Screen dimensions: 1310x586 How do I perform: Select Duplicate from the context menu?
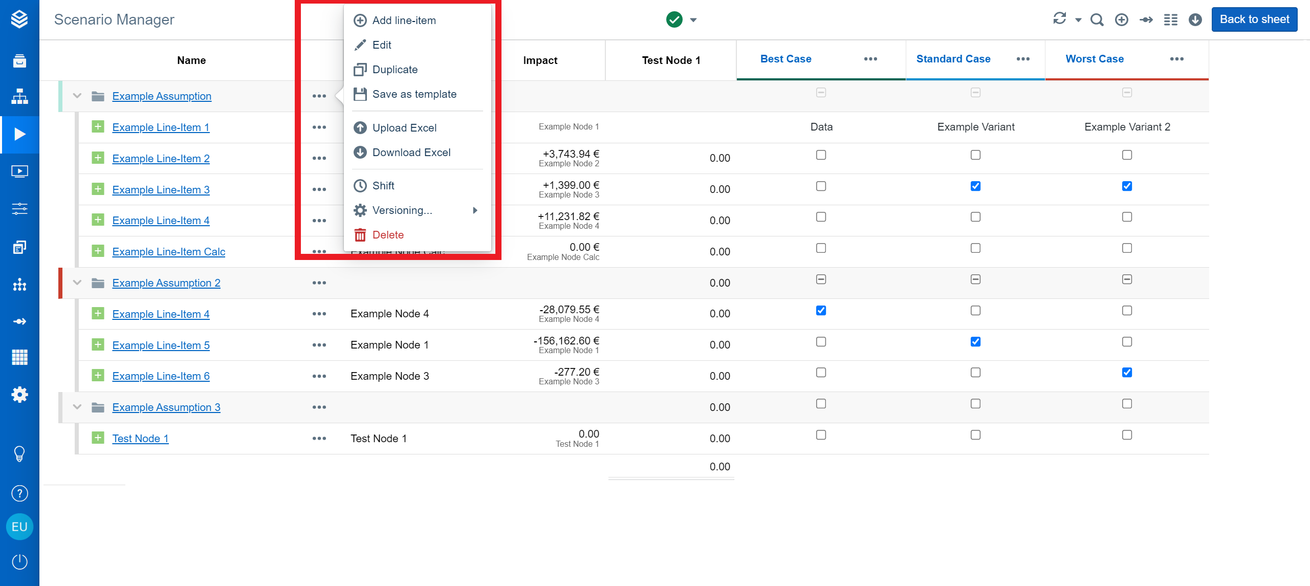(x=395, y=70)
